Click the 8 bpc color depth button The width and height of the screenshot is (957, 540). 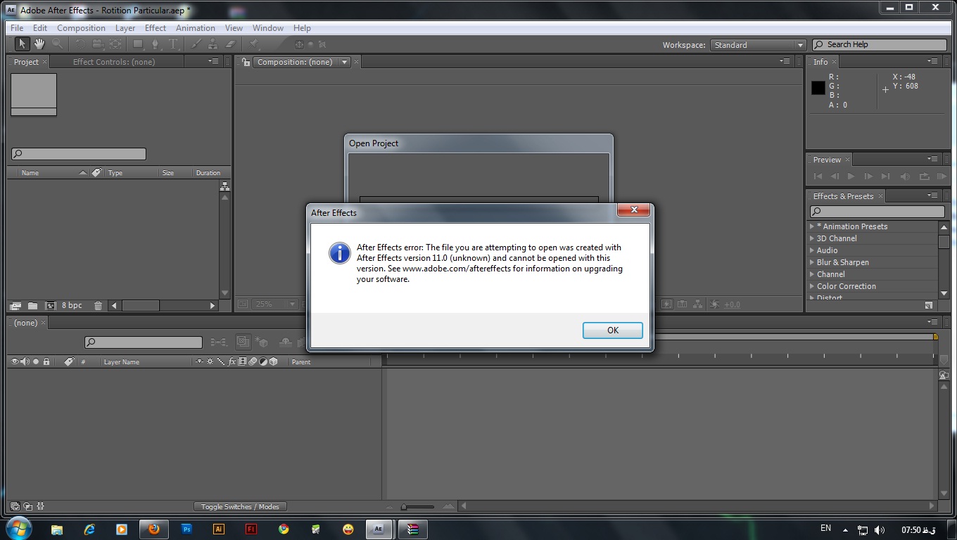click(x=72, y=305)
